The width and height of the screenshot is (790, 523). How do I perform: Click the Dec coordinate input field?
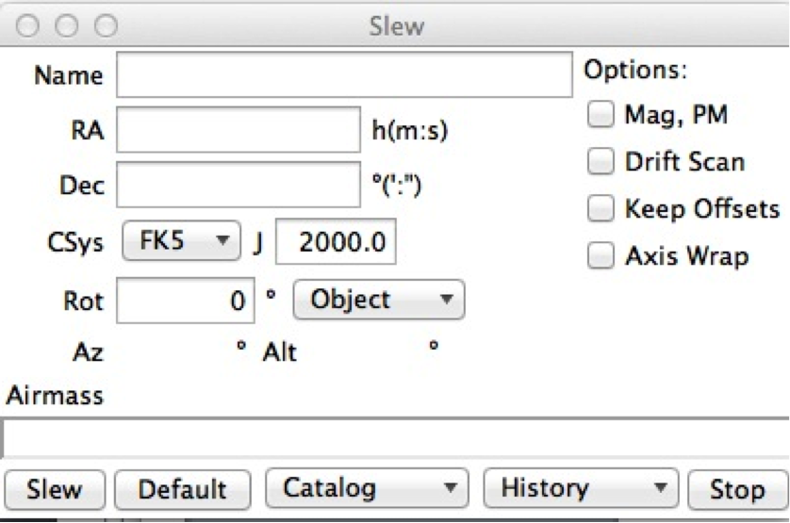point(239,186)
